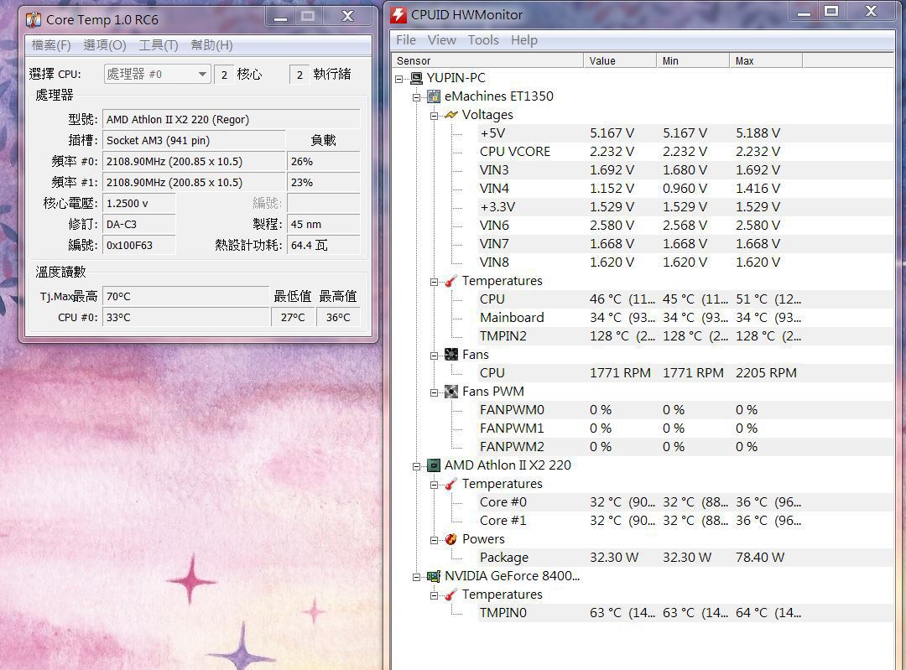This screenshot has height=670, width=906.
Task: Click the 1771 RPM CPU fan value
Action: tap(620, 373)
